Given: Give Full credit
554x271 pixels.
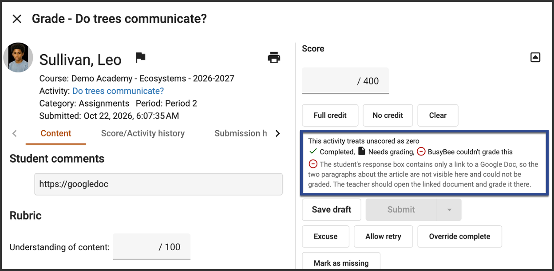Looking at the screenshot, I should pyautogui.click(x=330, y=116).
